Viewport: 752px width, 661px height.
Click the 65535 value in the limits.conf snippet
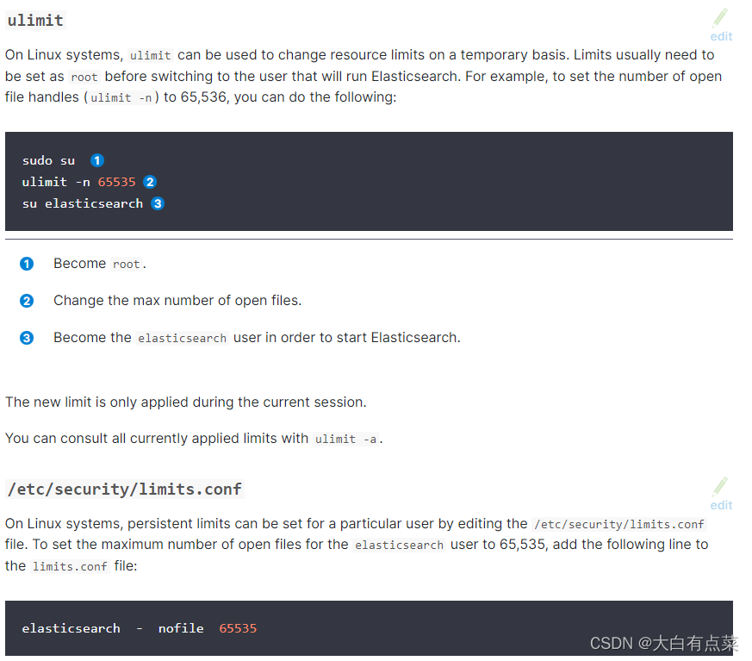pyautogui.click(x=238, y=628)
